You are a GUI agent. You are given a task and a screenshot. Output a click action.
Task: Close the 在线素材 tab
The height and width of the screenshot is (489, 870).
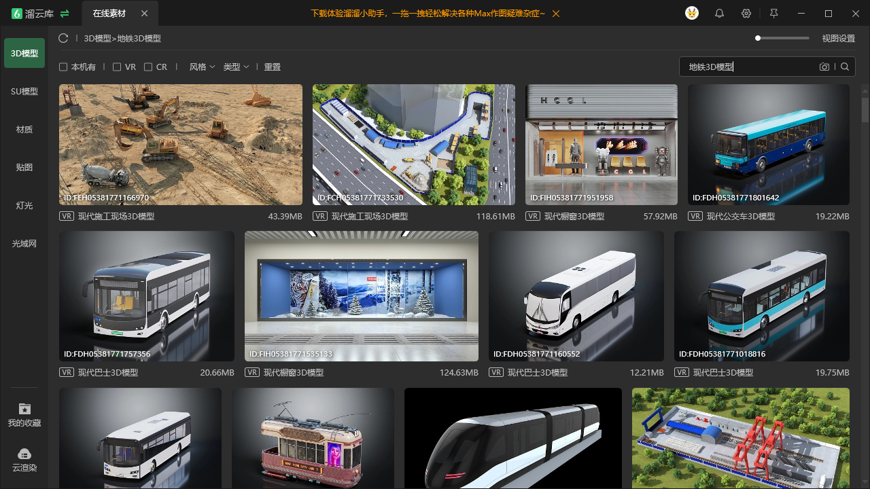(x=144, y=14)
